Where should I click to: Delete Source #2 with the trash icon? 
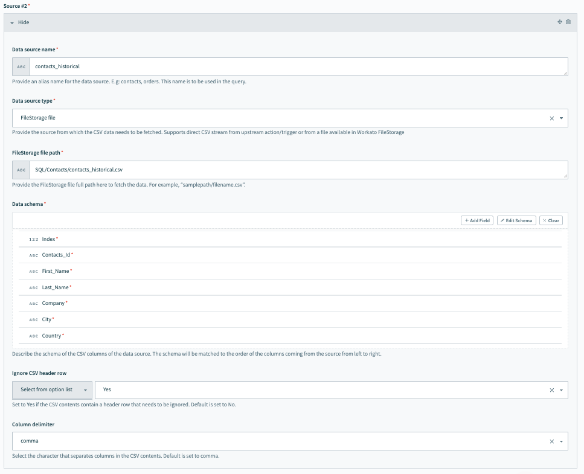pos(568,22)
